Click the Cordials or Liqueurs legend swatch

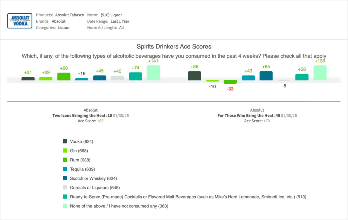[x=65, y=187]
